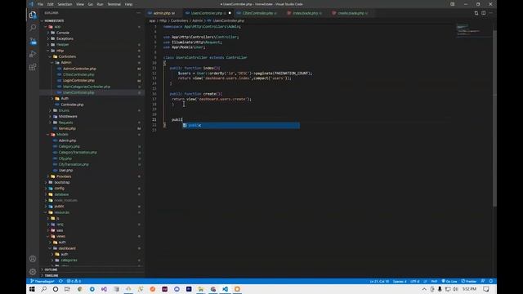
Task: Click the purple Visual Studio icon on the taskbar
Action: tap(104, 289)
